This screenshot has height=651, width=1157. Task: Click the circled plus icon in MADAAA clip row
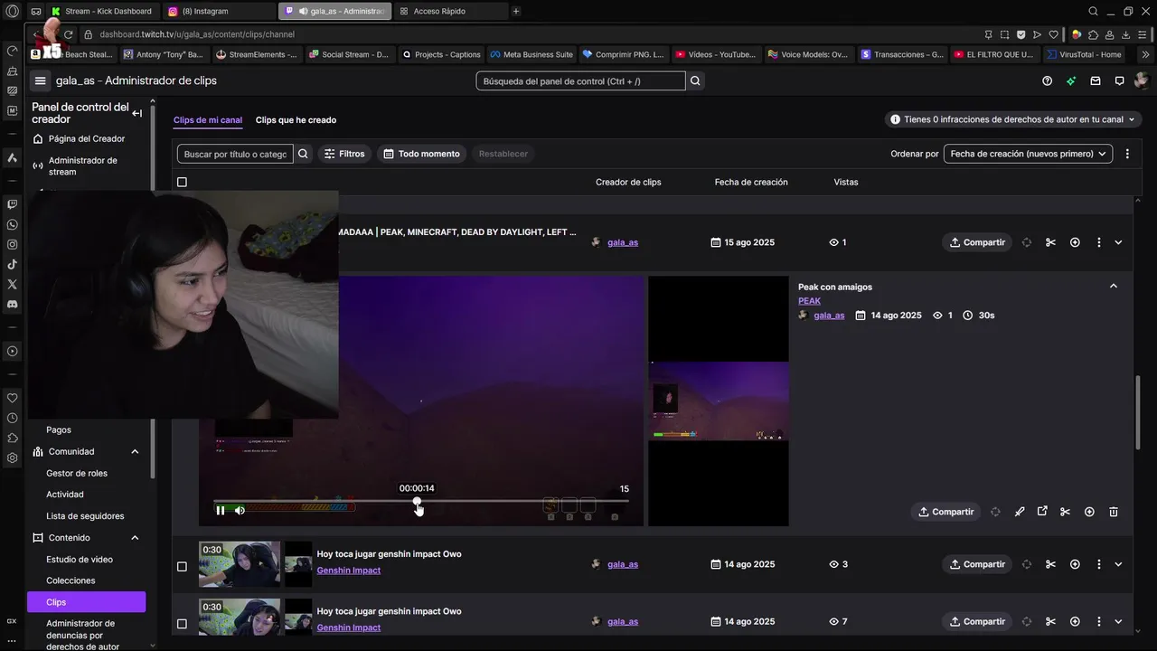(x=1075, y=242)
